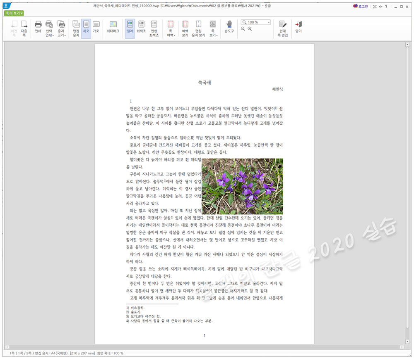
Task: Click the horizontal scrollbar left arrow
Action: coord(7,347)
